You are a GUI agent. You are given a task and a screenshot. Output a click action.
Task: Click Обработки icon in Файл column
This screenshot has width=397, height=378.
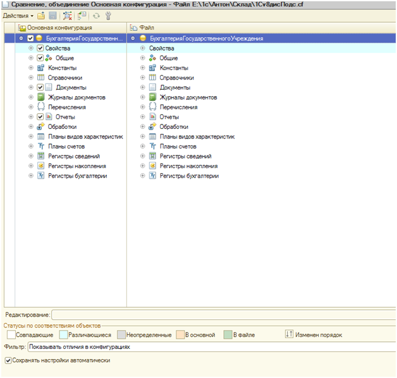click(152, 126)
